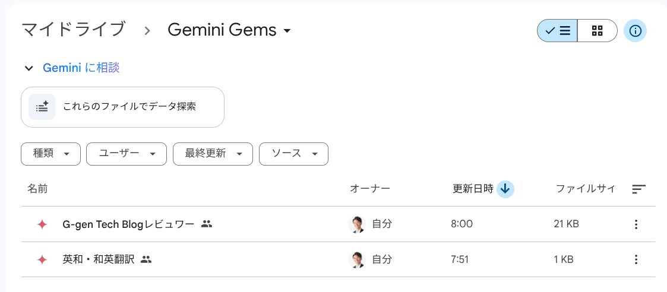Sort by the 名前 column header

37,189
